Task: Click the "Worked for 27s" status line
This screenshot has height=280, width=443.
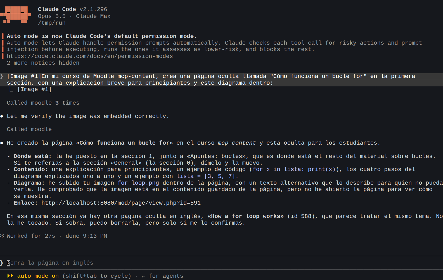Action: coord(57,236)
